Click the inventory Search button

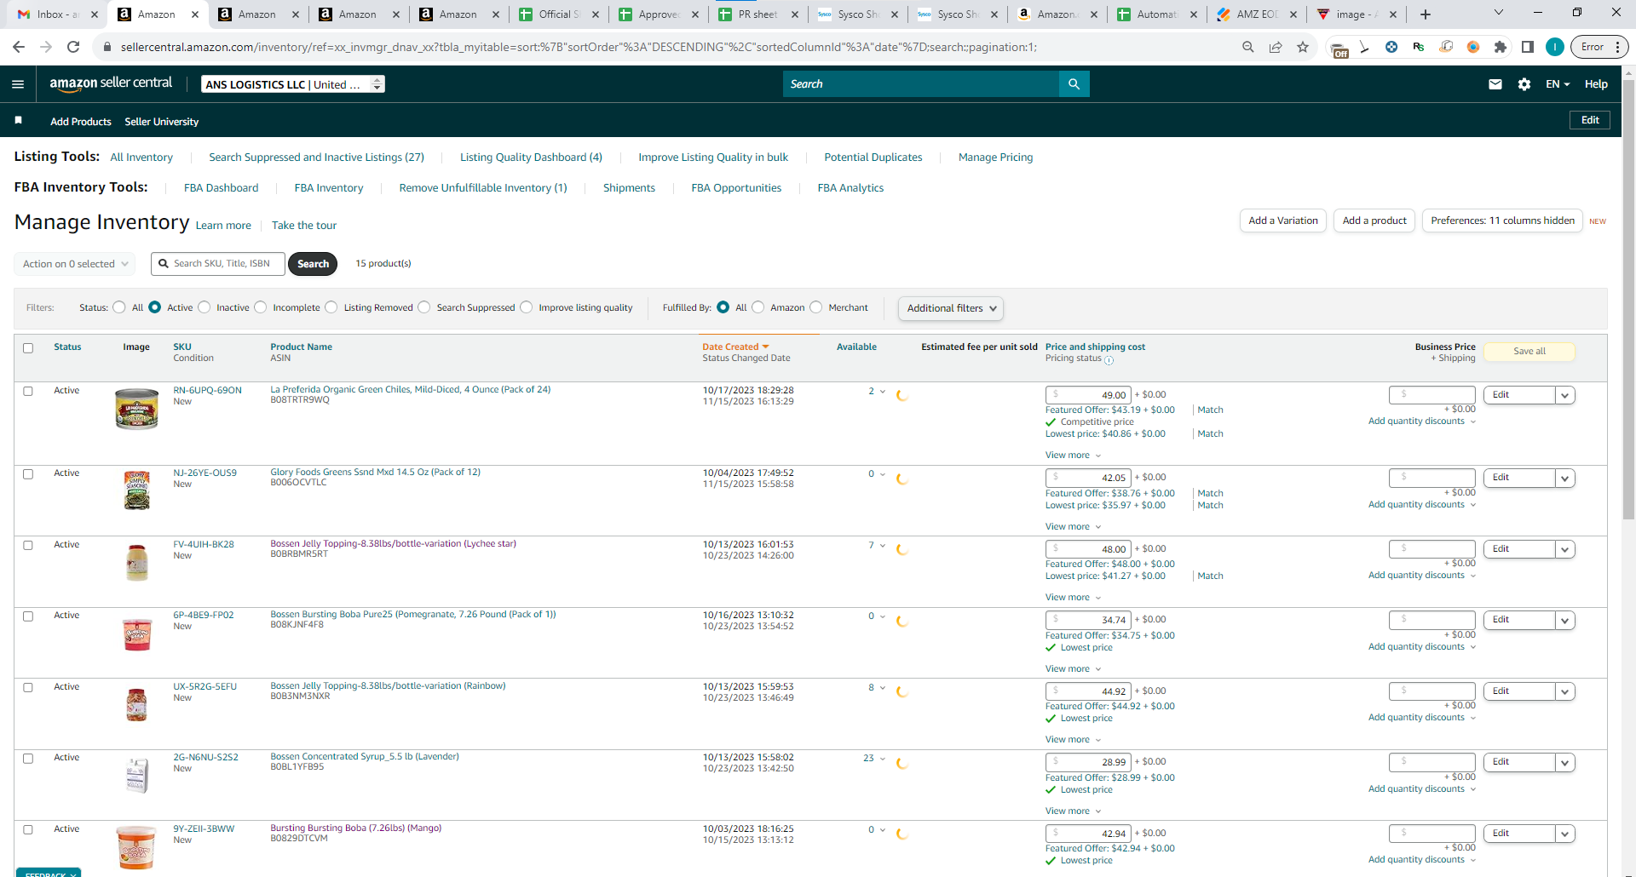[x=313, y=264]
